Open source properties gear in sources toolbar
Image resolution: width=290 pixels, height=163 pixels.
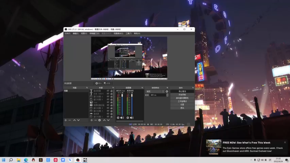[x=100, y=120]
